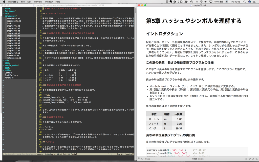The width and height of the screenshot is (259, 162).
Task: Select chapter01.md in the file tree
Action: (x=13, y=26)
